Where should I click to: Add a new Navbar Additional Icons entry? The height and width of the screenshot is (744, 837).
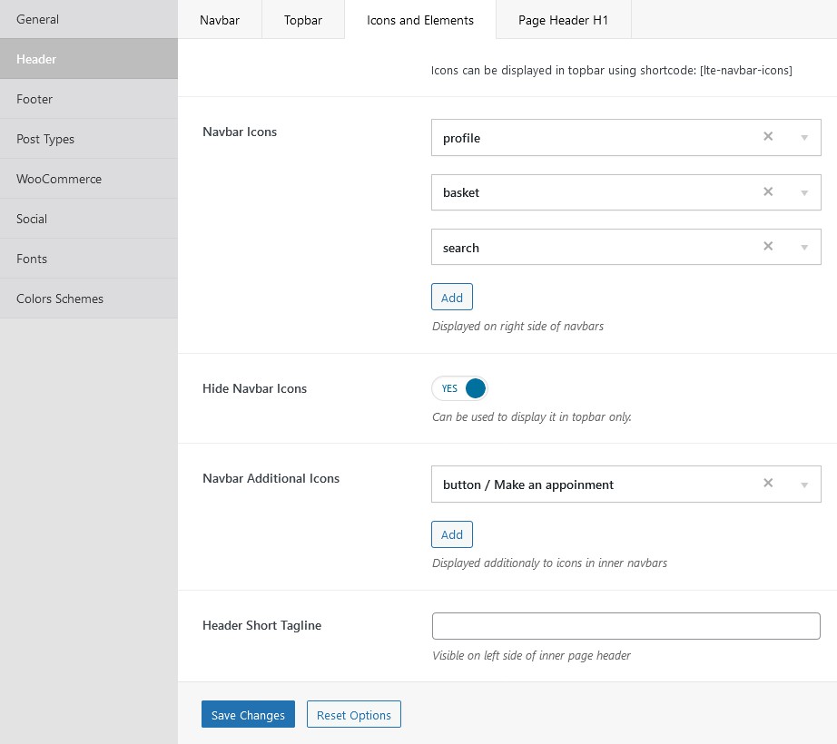coord(451,534)
